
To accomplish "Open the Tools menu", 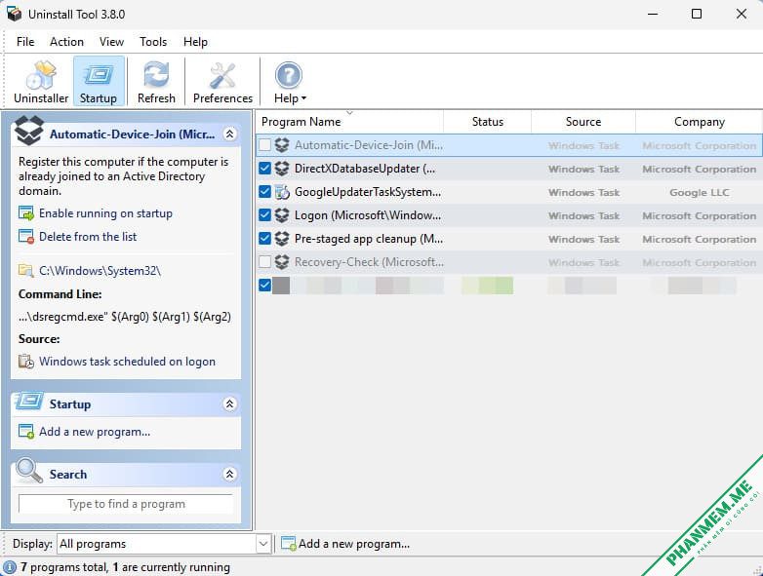I will click(153, 42).
